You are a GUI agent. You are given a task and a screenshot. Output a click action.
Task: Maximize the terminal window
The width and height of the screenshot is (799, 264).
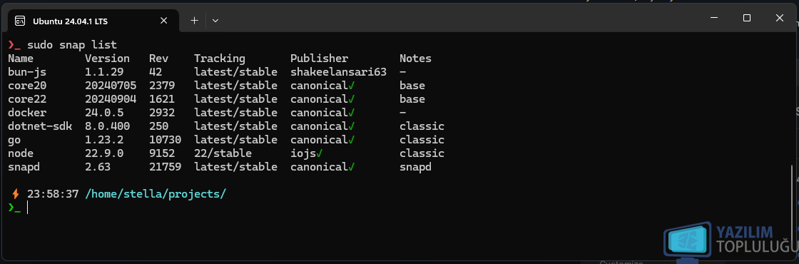(x=746, y=18)
